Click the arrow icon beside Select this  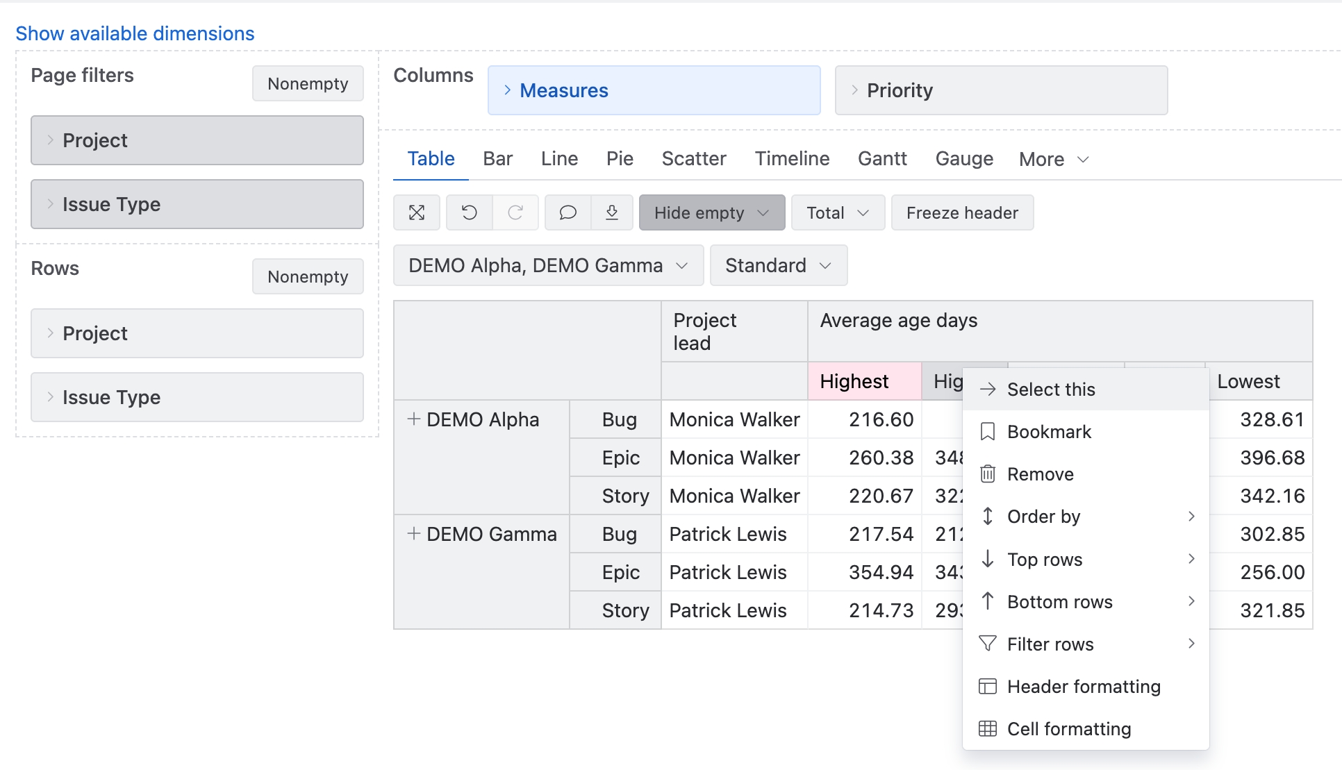coord(988,390)
